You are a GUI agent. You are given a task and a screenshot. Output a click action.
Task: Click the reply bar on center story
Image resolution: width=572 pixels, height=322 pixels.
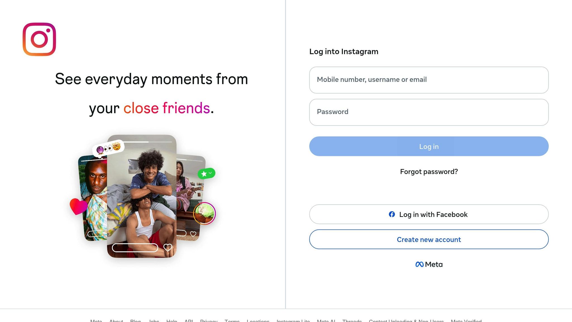coord(135,248)
